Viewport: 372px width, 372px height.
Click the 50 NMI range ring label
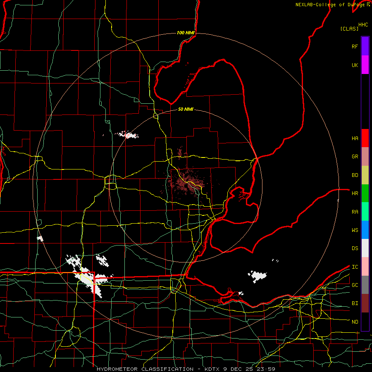tap(186, 109)
